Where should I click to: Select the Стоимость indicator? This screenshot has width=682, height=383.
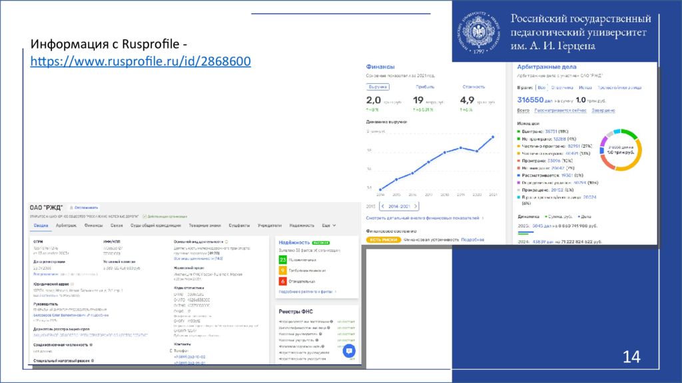(474, 87)
